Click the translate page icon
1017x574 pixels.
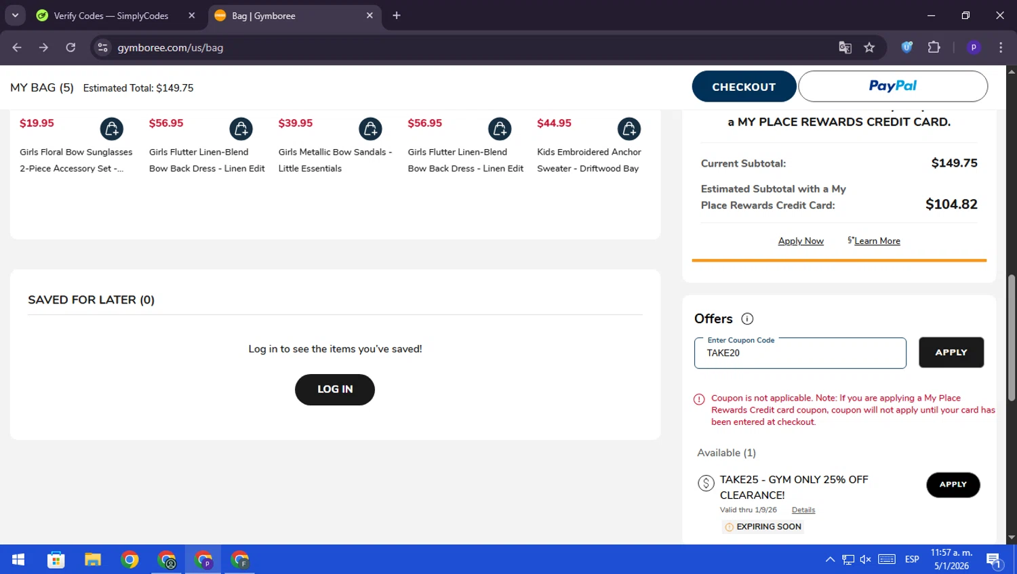click(845, 47)
